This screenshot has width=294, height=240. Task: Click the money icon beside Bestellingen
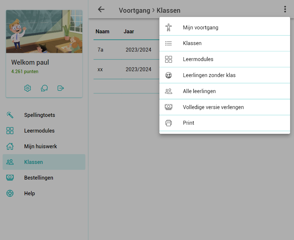click(x=10, y=178)
